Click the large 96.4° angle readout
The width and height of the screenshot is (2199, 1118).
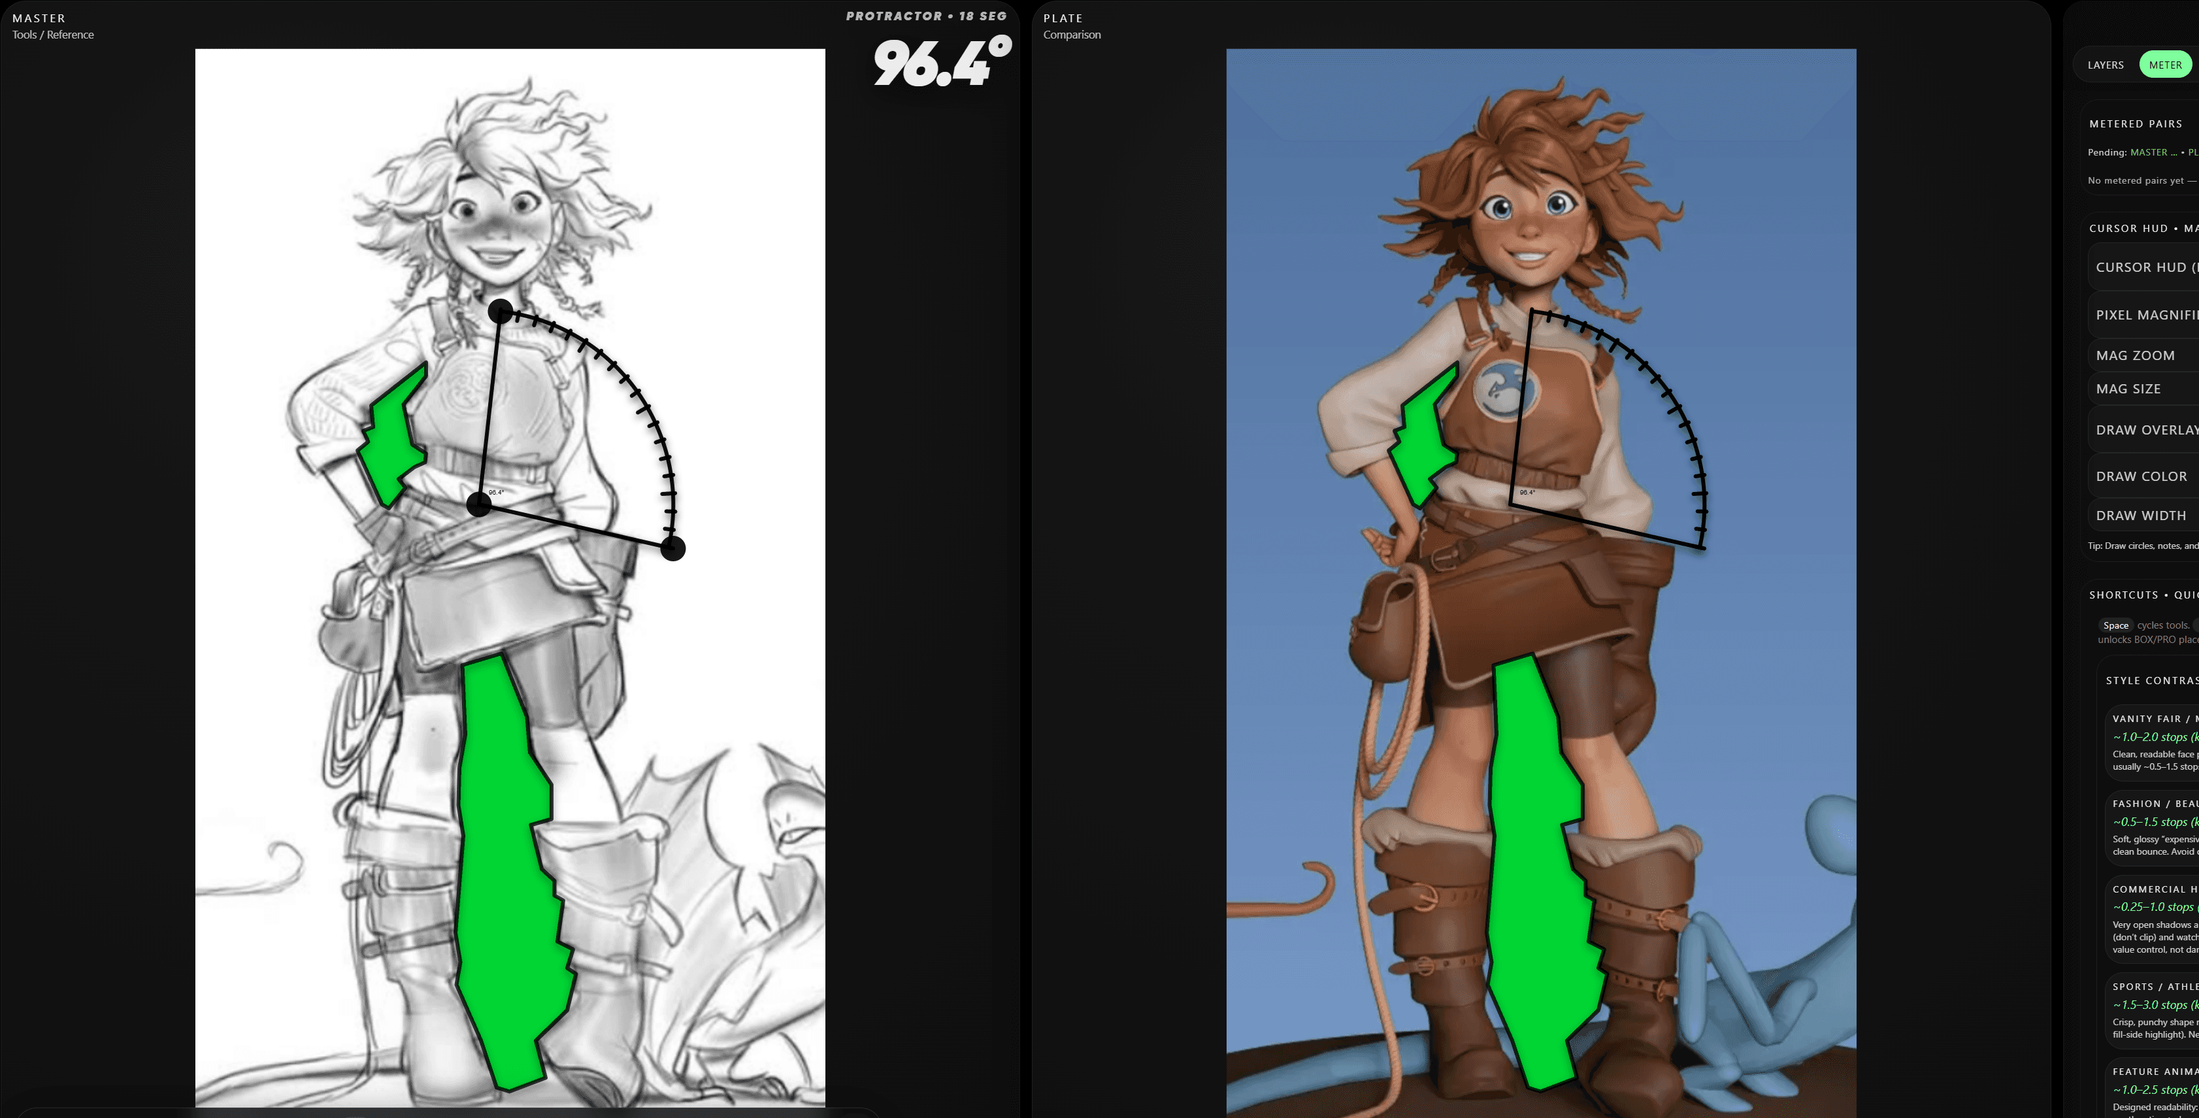click(x=942, y=62)
